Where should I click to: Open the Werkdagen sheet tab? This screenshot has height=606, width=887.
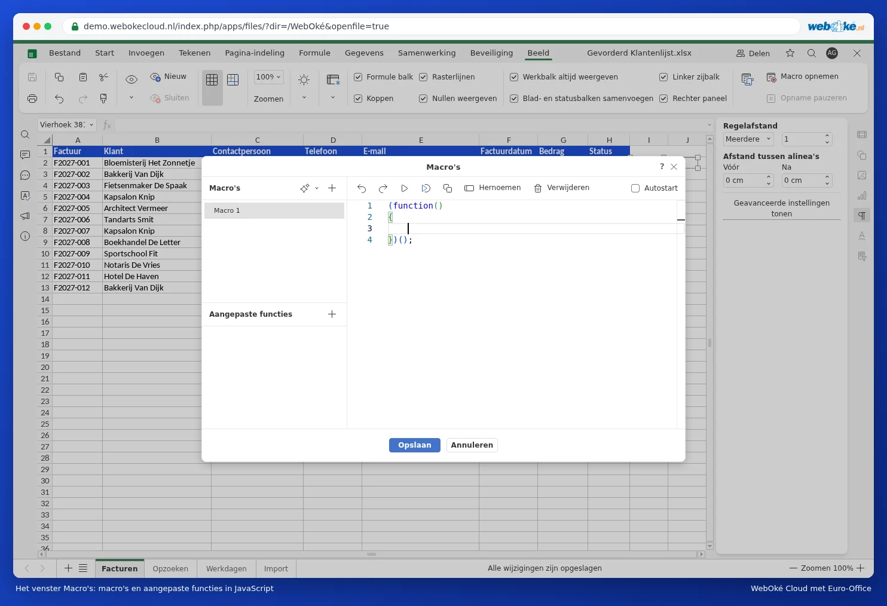227,568
